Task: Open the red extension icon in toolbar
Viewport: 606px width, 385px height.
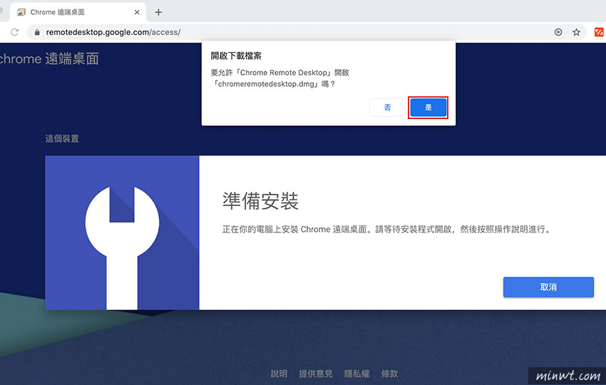Action: (599, 32)
